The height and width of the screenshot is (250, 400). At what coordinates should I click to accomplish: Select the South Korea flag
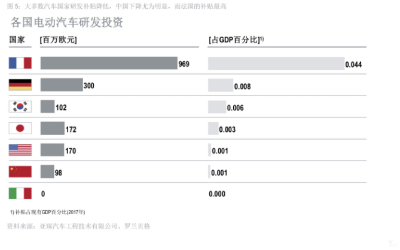click(x=20, y=106)
